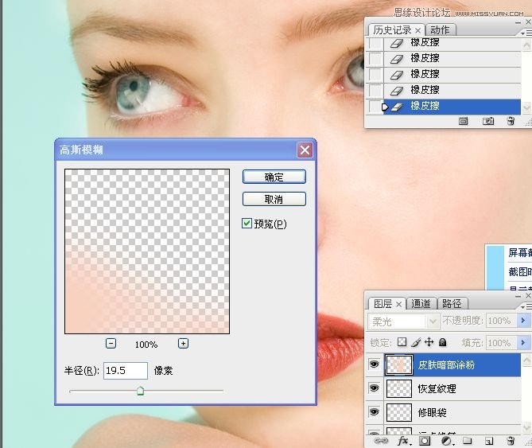532x448 pixels.
Task: Open the 柔光 blend mode dropdown
Action: pyautogui.click(x=433, y=321)
